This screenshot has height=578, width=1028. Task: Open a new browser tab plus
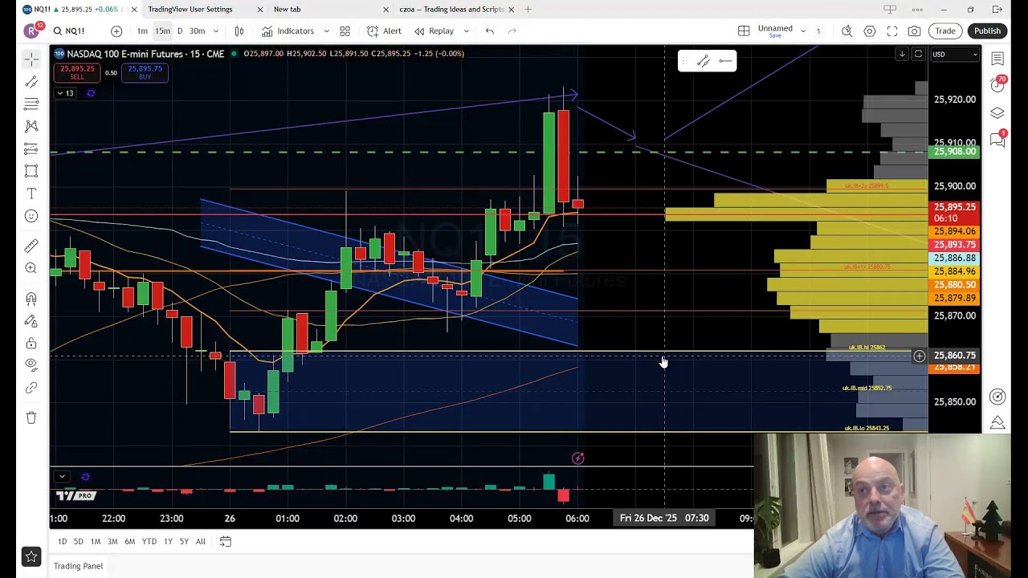[x=528, y=10]
